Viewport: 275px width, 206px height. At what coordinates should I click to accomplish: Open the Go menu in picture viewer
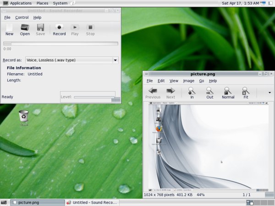pos(201,81)
